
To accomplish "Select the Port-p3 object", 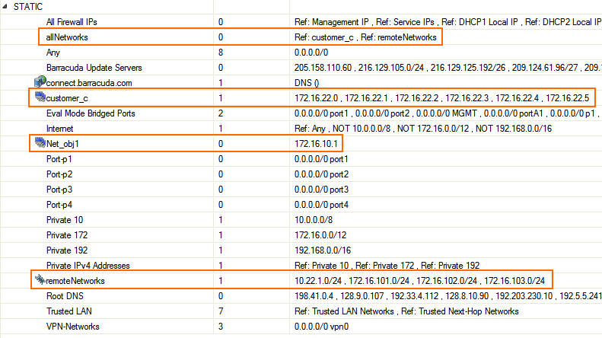I will tap(59, 190).
